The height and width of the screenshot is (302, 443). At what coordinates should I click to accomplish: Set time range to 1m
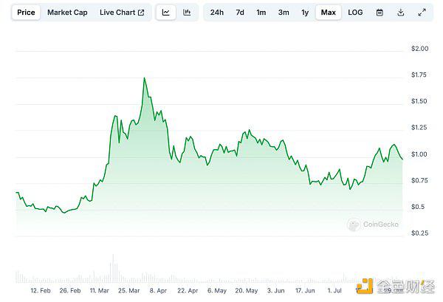261,13
